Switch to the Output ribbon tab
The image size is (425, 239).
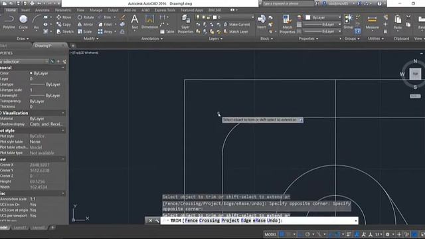point(113,10)
